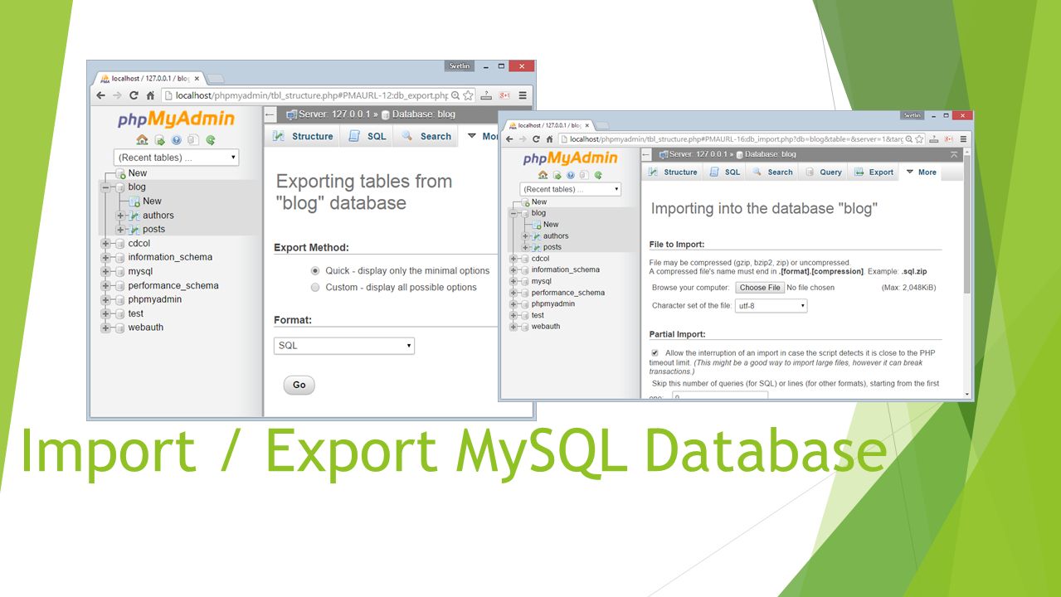Open the help documentation icon in Export window
The width and height of the screenshot is (1061, 597).
(x=177, y=140)
